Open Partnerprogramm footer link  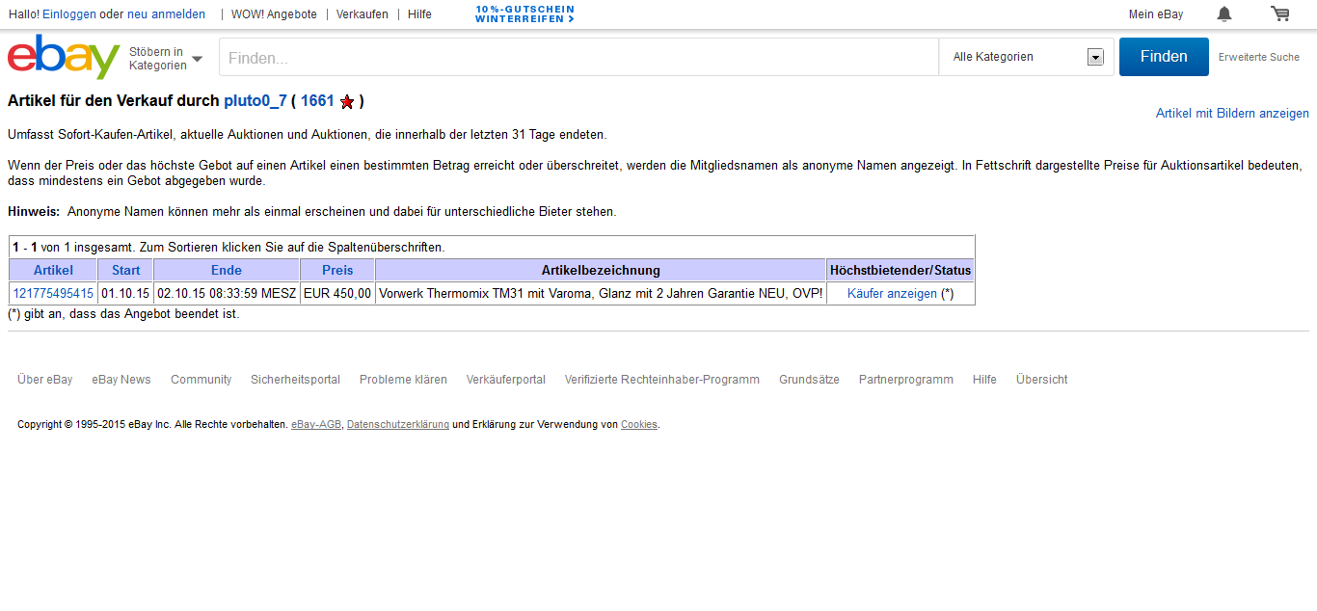tap(906, 380)
